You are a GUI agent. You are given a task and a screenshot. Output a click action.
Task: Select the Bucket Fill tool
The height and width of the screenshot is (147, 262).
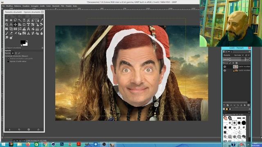[x=33, y=29]
